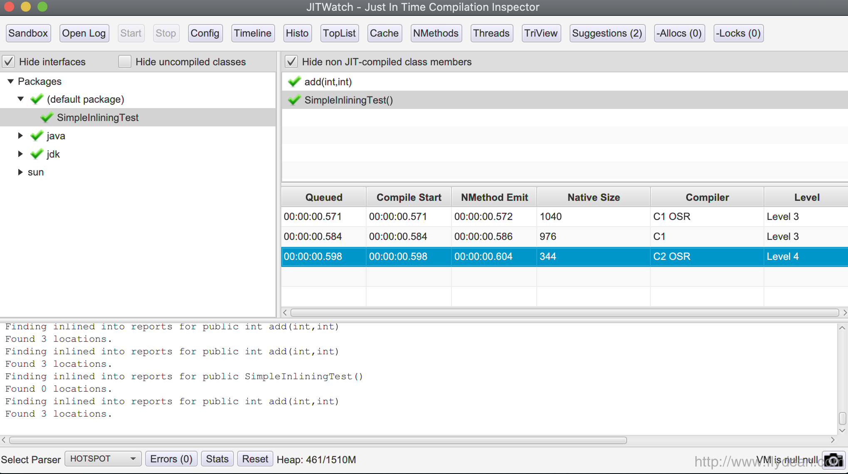This screenshot has height=474, width=848.
Task: Expand the sun package node
Action: pyautogui.click(x=20, y=172)
